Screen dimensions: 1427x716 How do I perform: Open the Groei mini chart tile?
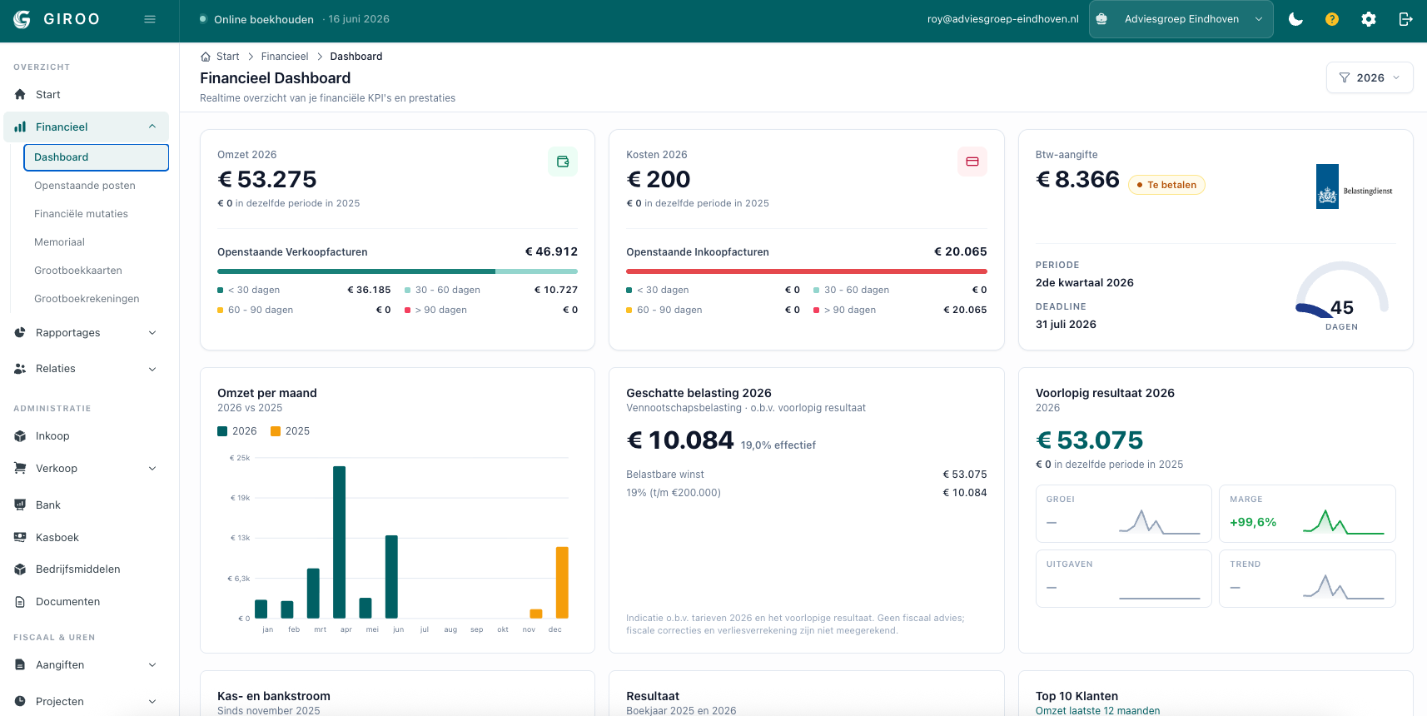pyautogui.click(x=1123, y=514)
